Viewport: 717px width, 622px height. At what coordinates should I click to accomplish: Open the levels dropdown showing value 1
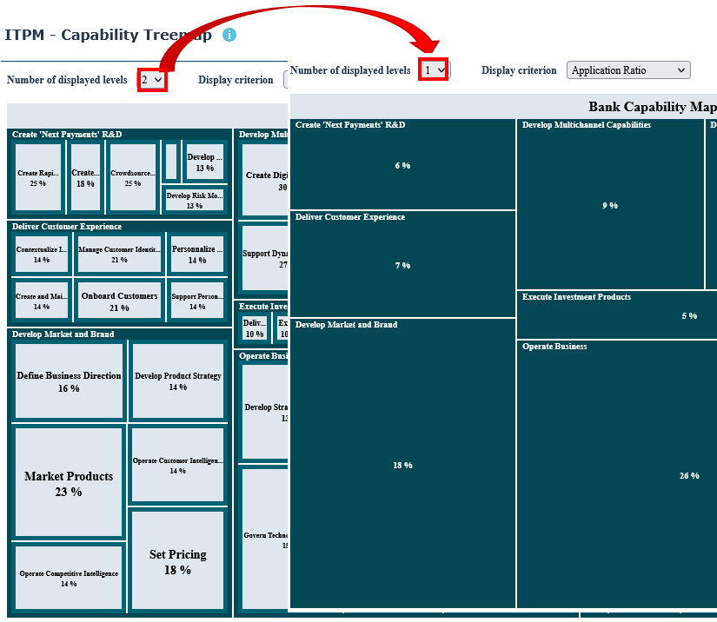[x=434, y=70]
